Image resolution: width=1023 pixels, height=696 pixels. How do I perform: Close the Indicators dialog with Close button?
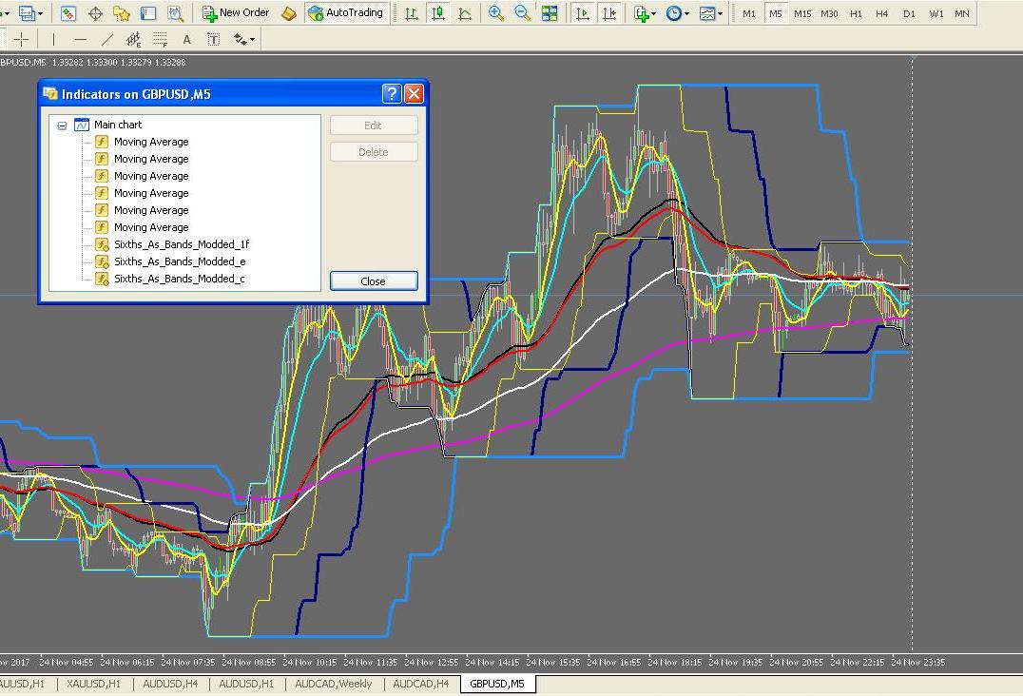374,281
